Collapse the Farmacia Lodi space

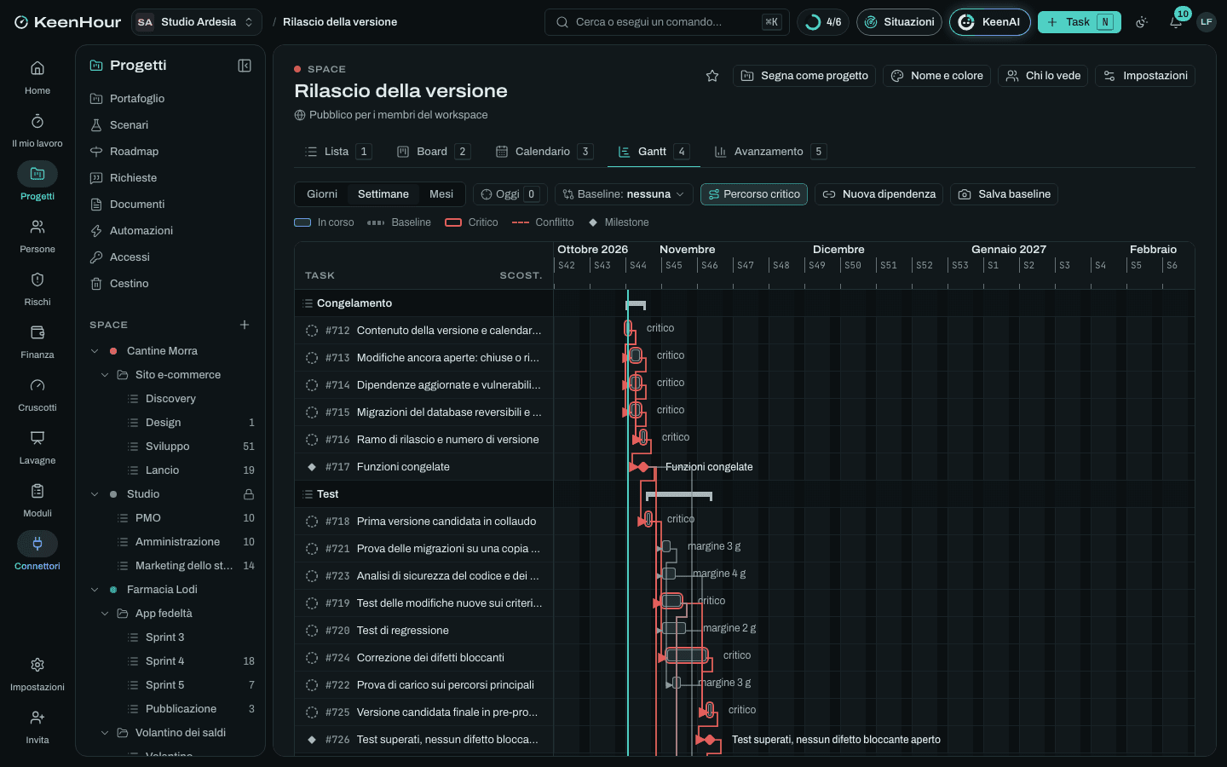pos(95,590)
